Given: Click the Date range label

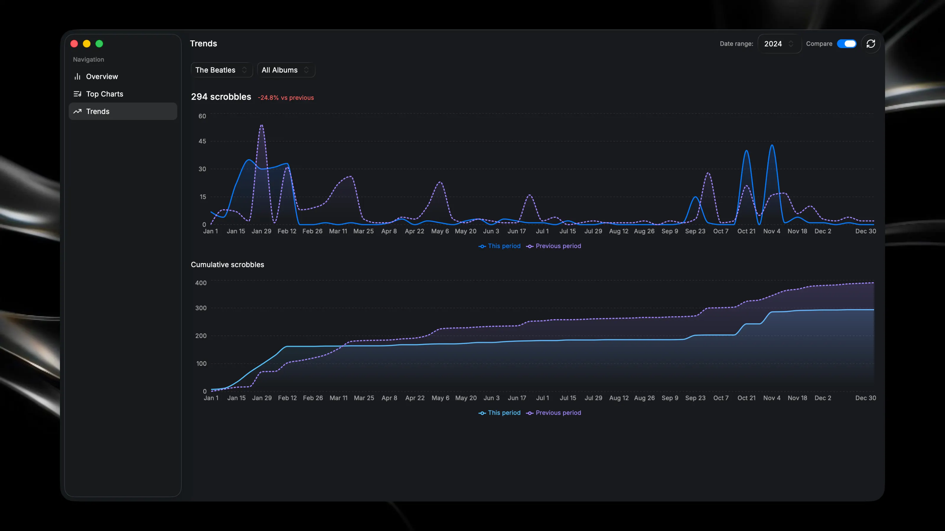Looking at the screenshot, I should (736, 44).
